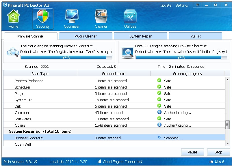Viewport: 234px width, 167px height.
Task: Open the Utilities toolbox icon
Action: [x=130, y=16]
